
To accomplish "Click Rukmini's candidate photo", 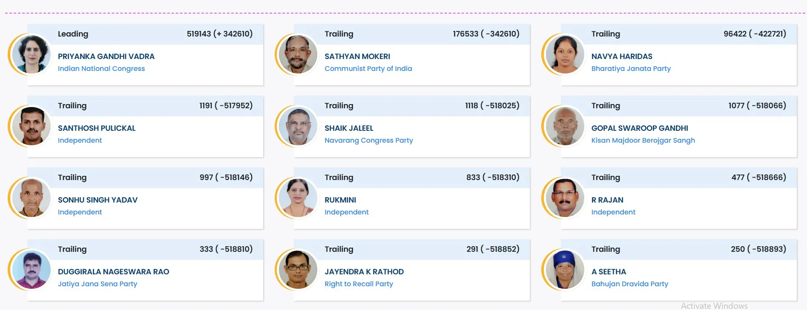I will tap(298, 198).
